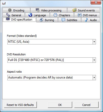
Task: Click Reset to VSO defaults button
Action: (x=20, y=105)
